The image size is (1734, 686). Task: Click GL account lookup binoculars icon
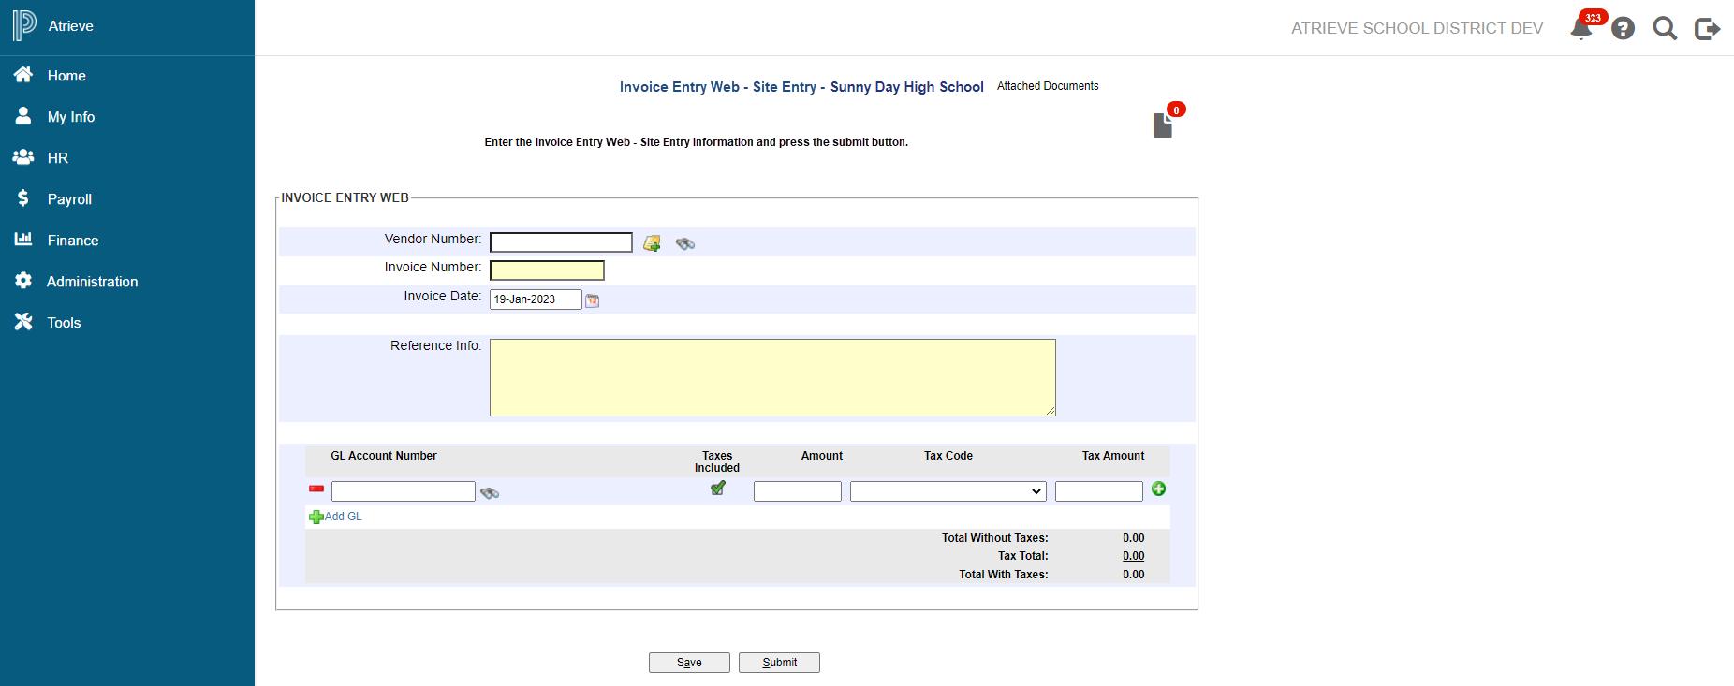click(490, 492)
